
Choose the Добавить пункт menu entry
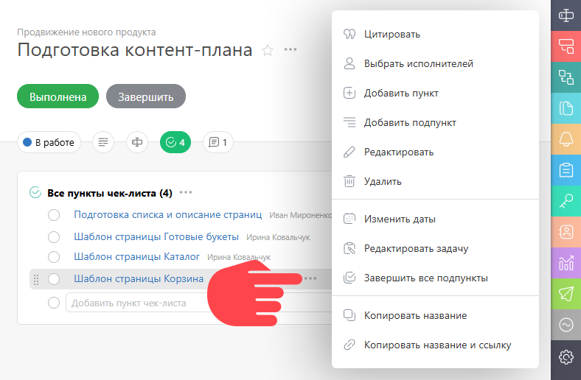coord(435,93)
